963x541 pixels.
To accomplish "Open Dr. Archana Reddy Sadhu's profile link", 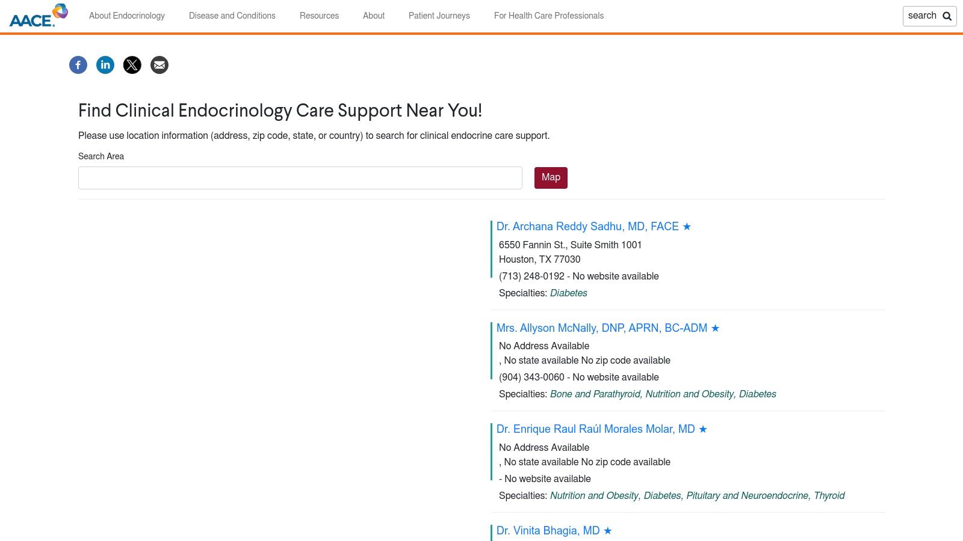I will (587, 227).
